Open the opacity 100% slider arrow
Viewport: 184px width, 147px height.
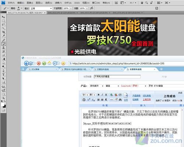tap(71, 8)
